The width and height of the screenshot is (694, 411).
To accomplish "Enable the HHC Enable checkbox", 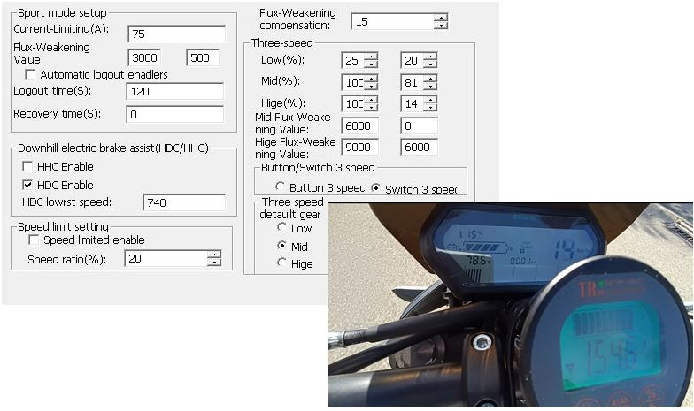I will 29,167.
